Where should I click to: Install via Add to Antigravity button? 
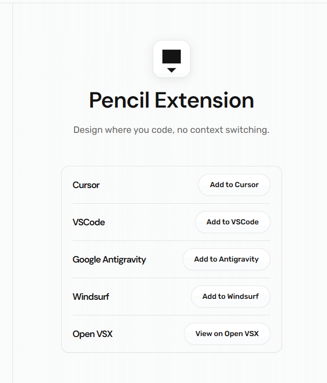[x=226, y=259]
